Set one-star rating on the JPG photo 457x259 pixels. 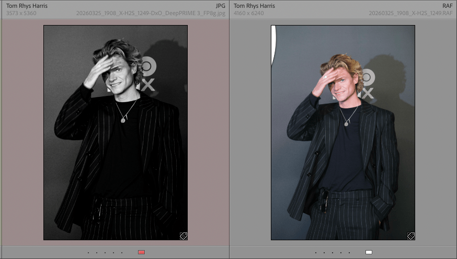[88, 253]
